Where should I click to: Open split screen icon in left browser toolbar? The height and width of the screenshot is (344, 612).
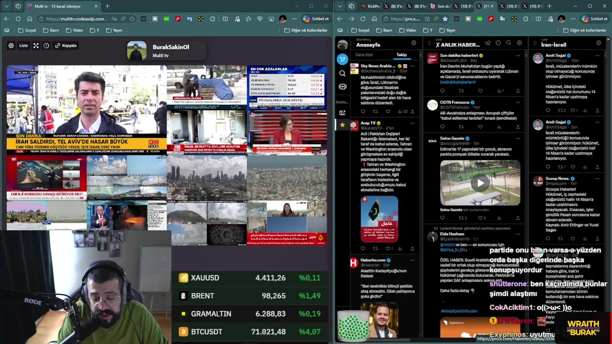coord(225,19)
